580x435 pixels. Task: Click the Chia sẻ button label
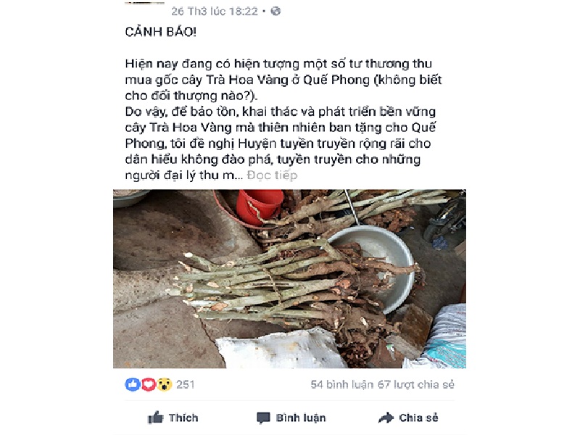(x=418, y=418)
